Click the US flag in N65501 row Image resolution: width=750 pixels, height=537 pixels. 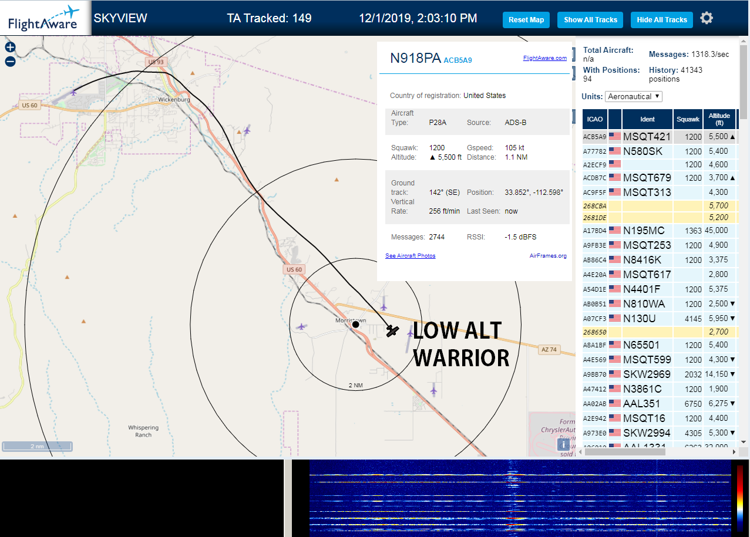click(x=615, y=345)
